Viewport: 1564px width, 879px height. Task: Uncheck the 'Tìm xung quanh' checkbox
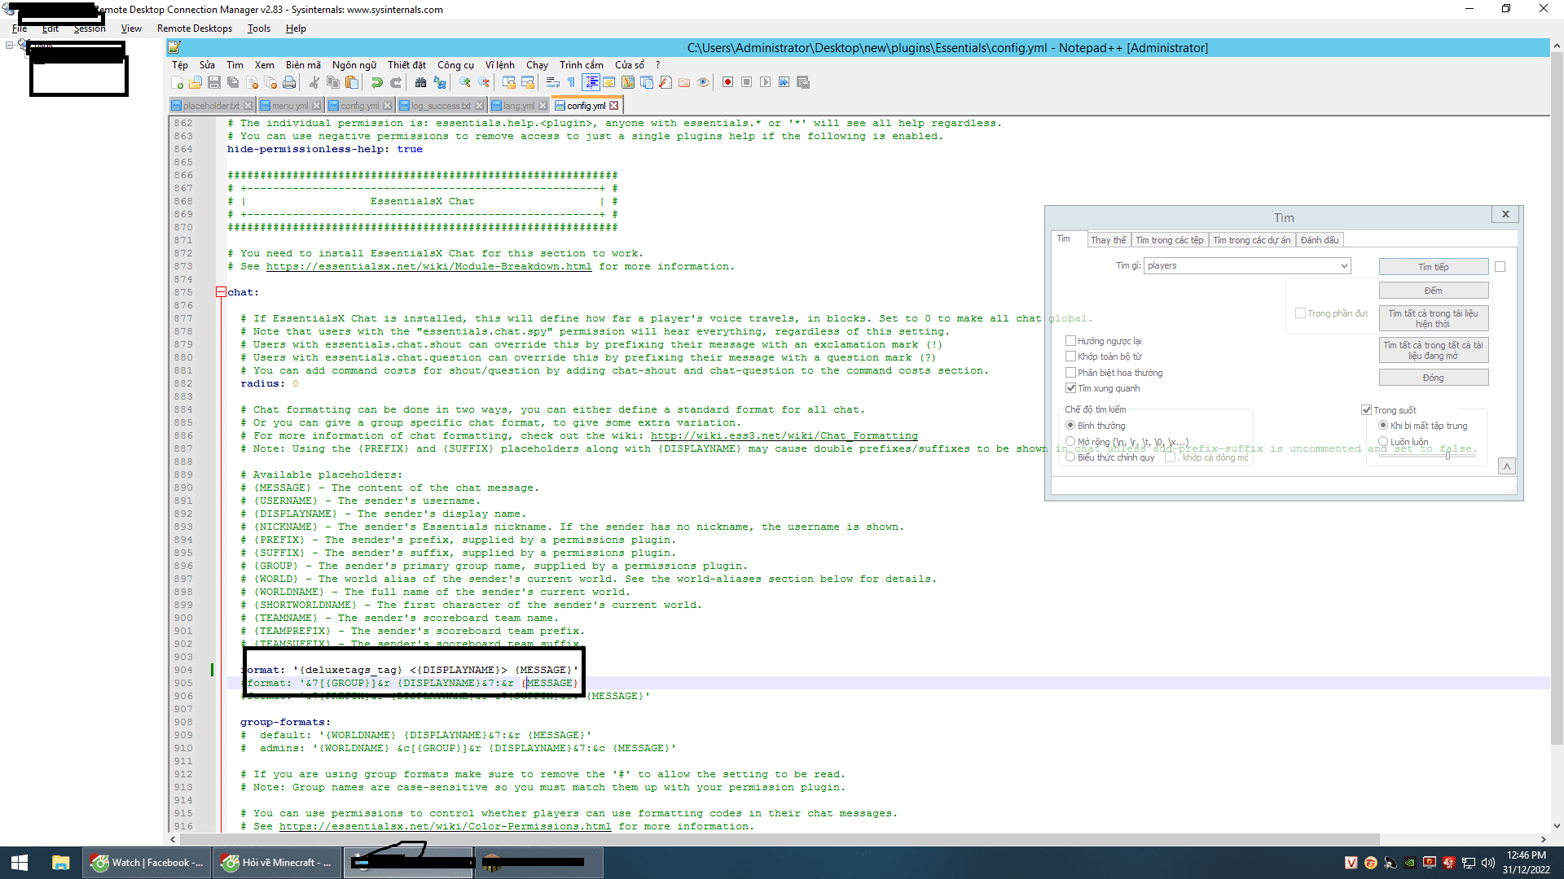pos(1071,388)
